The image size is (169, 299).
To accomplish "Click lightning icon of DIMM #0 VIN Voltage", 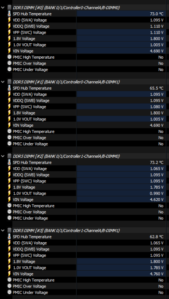I will pyautogui.click(x=9, y=51).
